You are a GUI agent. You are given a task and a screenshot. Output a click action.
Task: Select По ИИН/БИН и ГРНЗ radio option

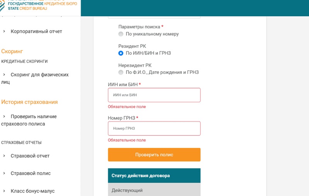tap(121, 53)
